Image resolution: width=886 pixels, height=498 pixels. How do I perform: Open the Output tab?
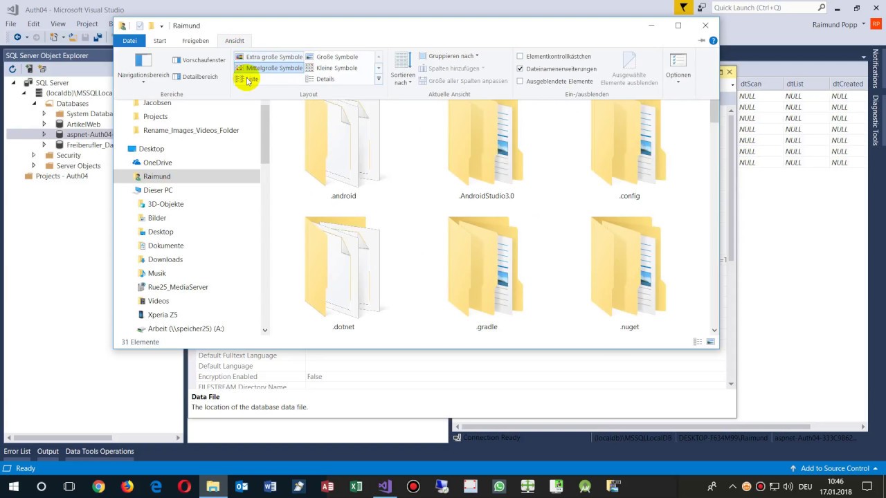click(48, 451)
